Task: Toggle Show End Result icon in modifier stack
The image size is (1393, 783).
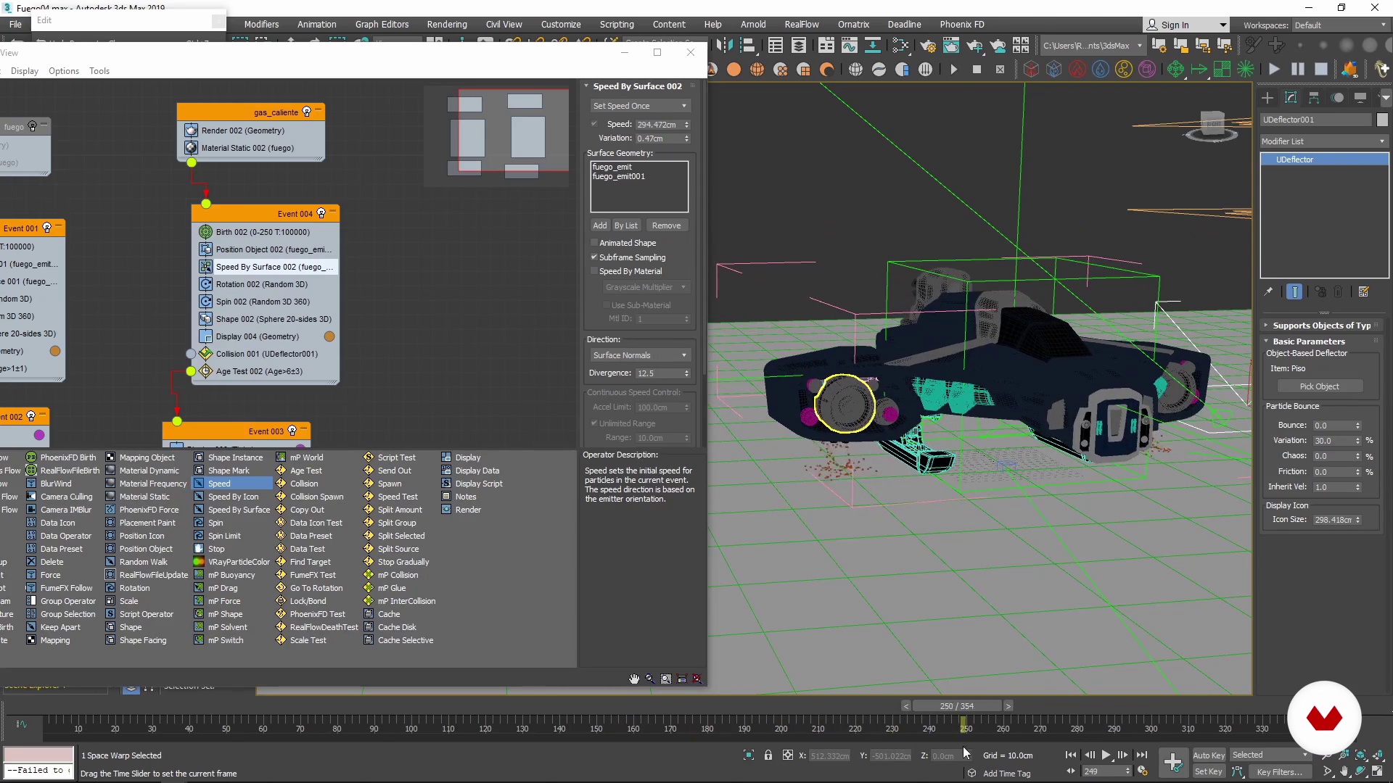Action: coord(1294,291)
